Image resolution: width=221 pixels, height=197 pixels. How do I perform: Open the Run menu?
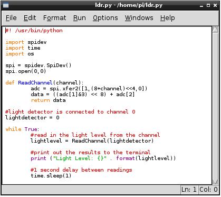coord(80,18)
